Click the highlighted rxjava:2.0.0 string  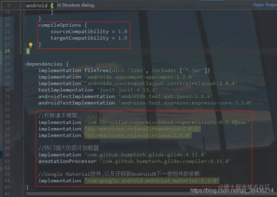pyautogui.click(x=138, y=135)
